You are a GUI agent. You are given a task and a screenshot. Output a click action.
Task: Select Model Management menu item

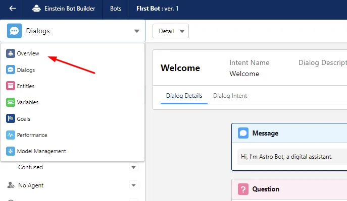tap(41, 151)
